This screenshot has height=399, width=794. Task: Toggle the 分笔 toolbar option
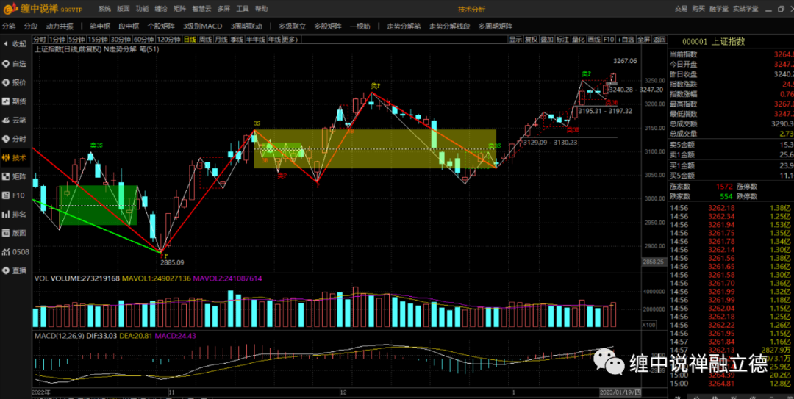(9, 26)
